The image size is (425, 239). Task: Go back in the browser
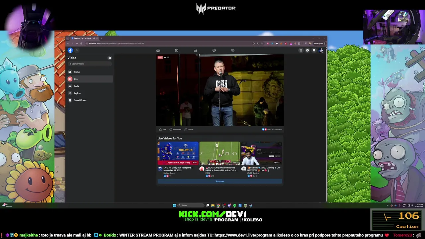tap(68, 43)
